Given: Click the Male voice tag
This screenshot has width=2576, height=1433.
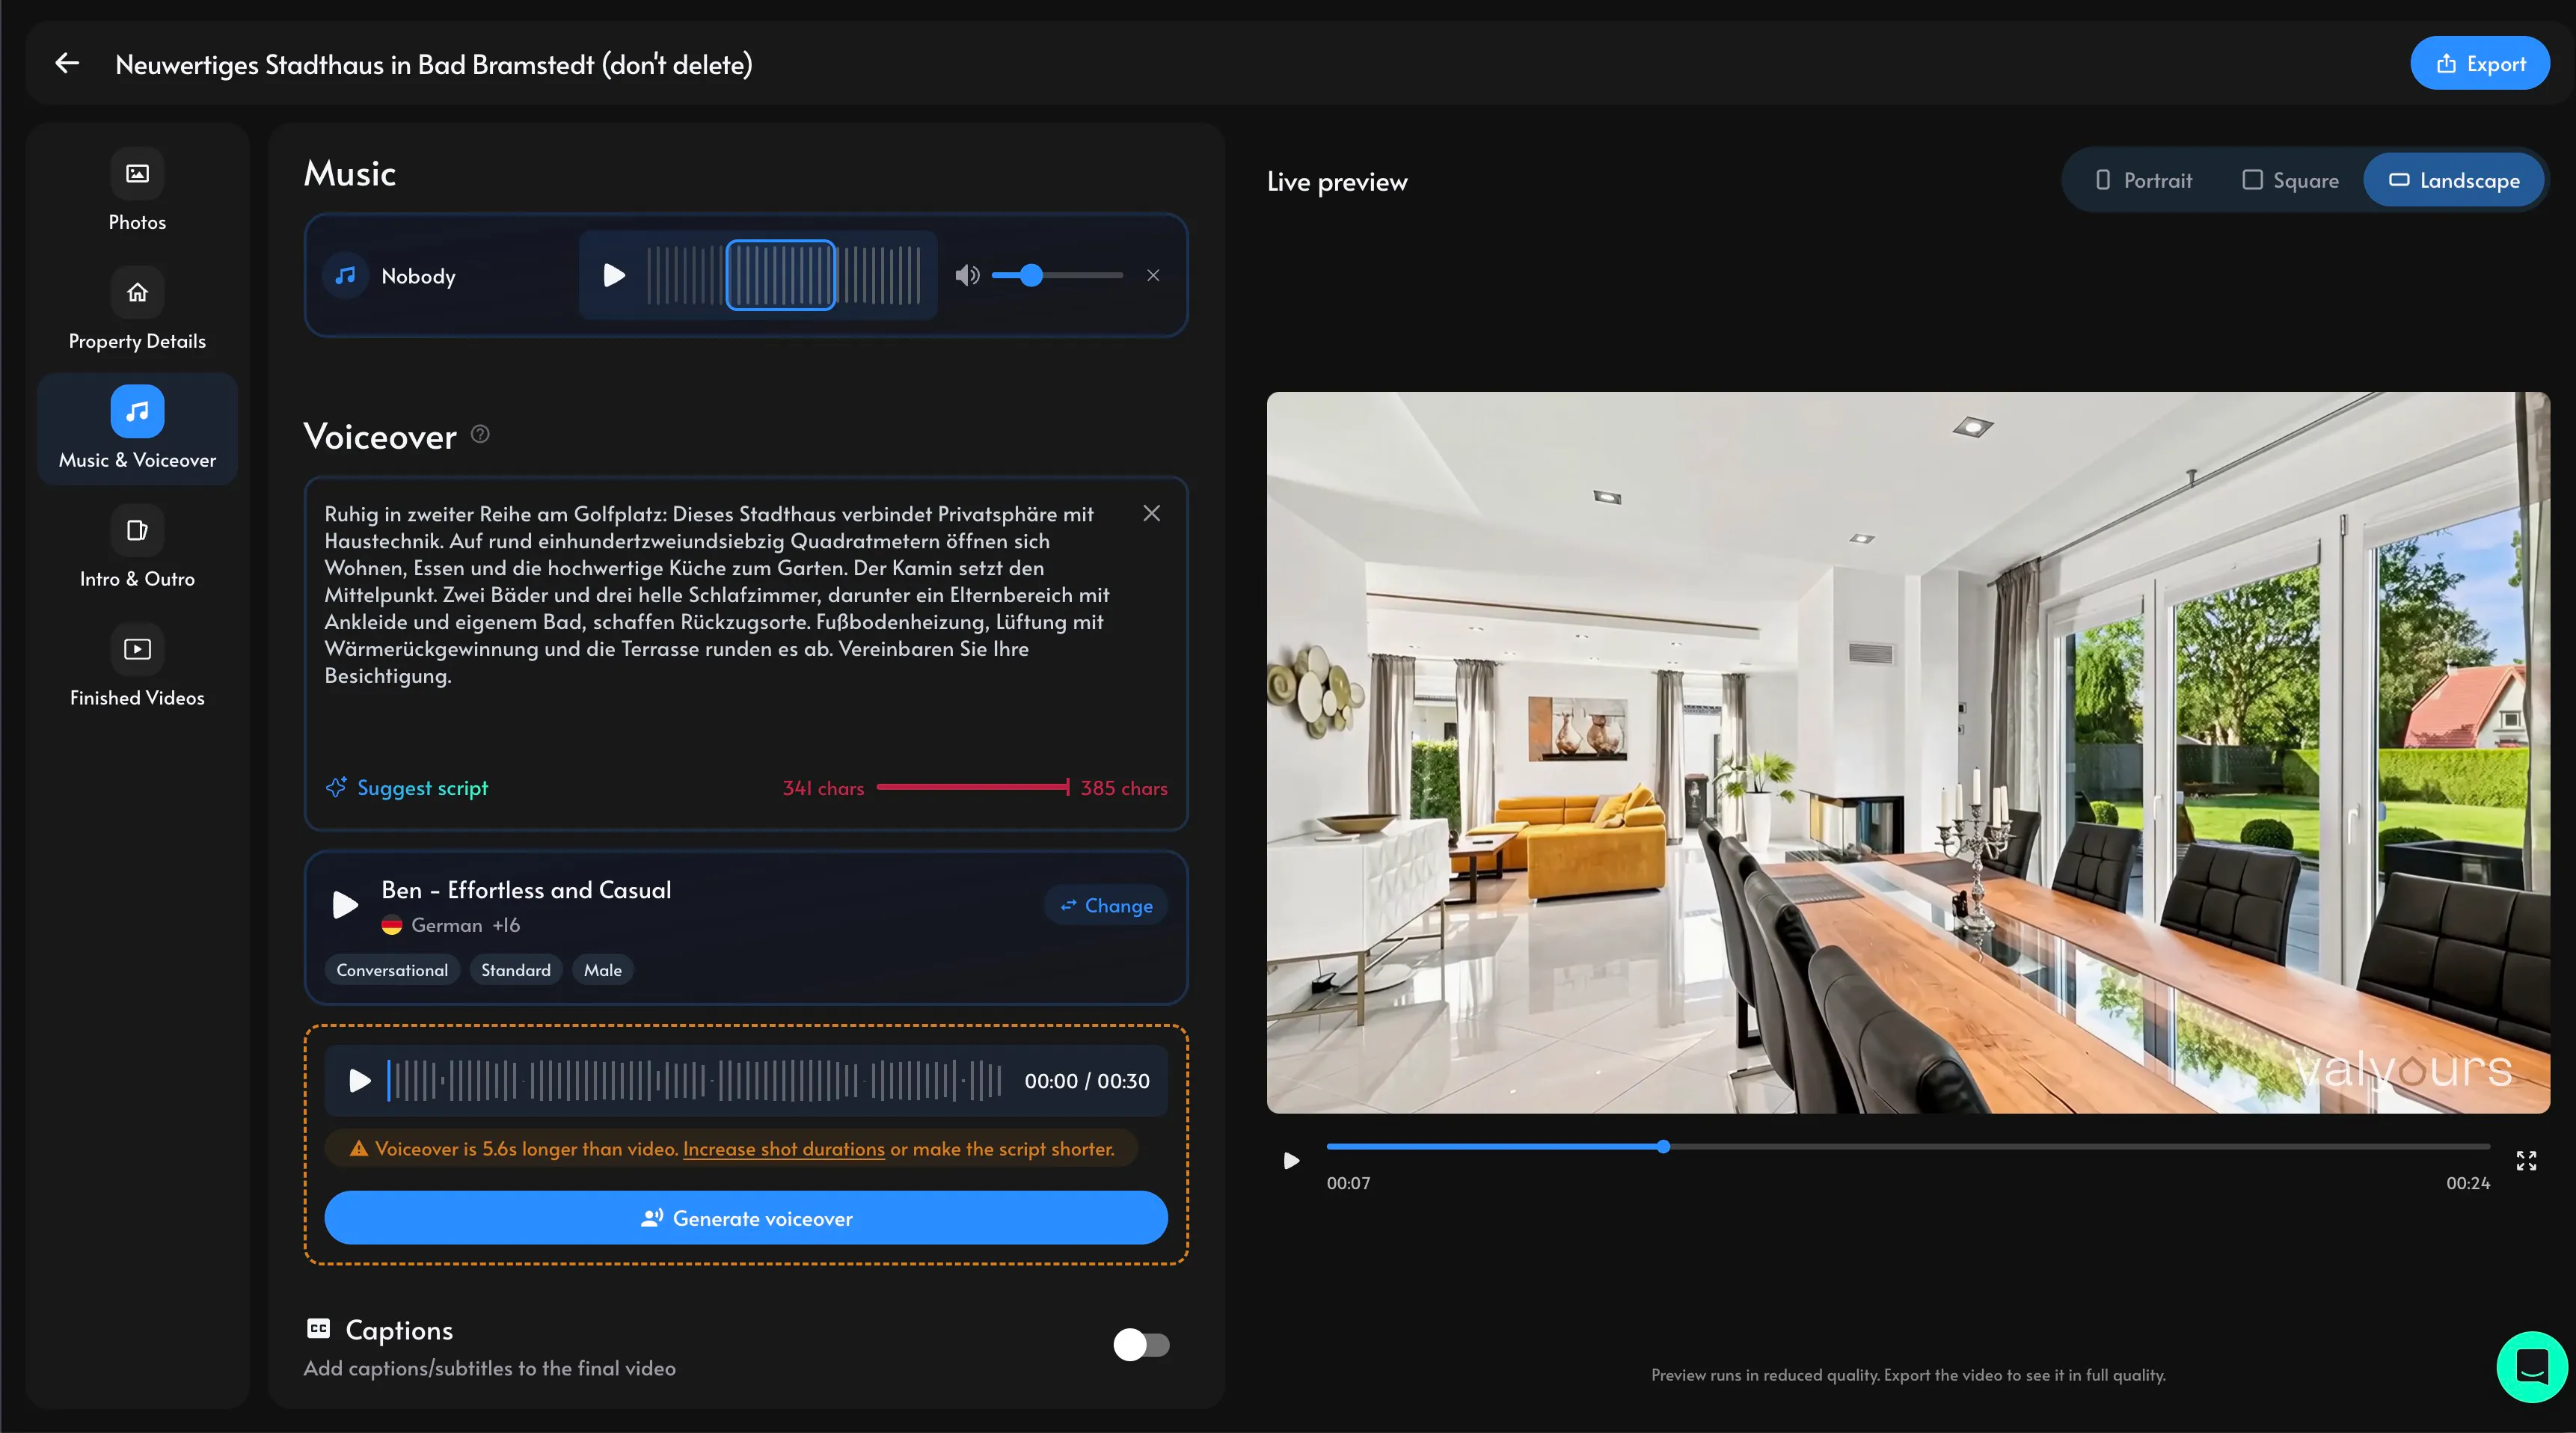Looking at the screenshot, I should [603, 970].
